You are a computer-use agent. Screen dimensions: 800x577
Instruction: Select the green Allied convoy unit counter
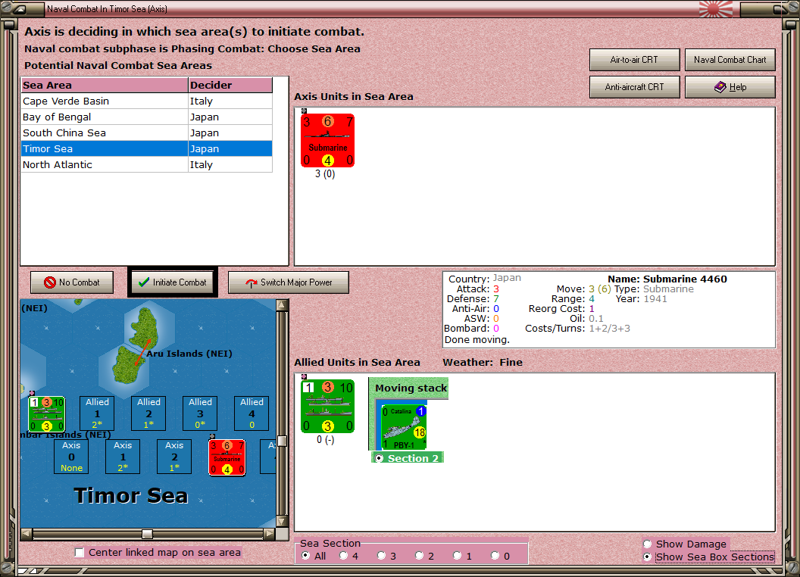327,406
